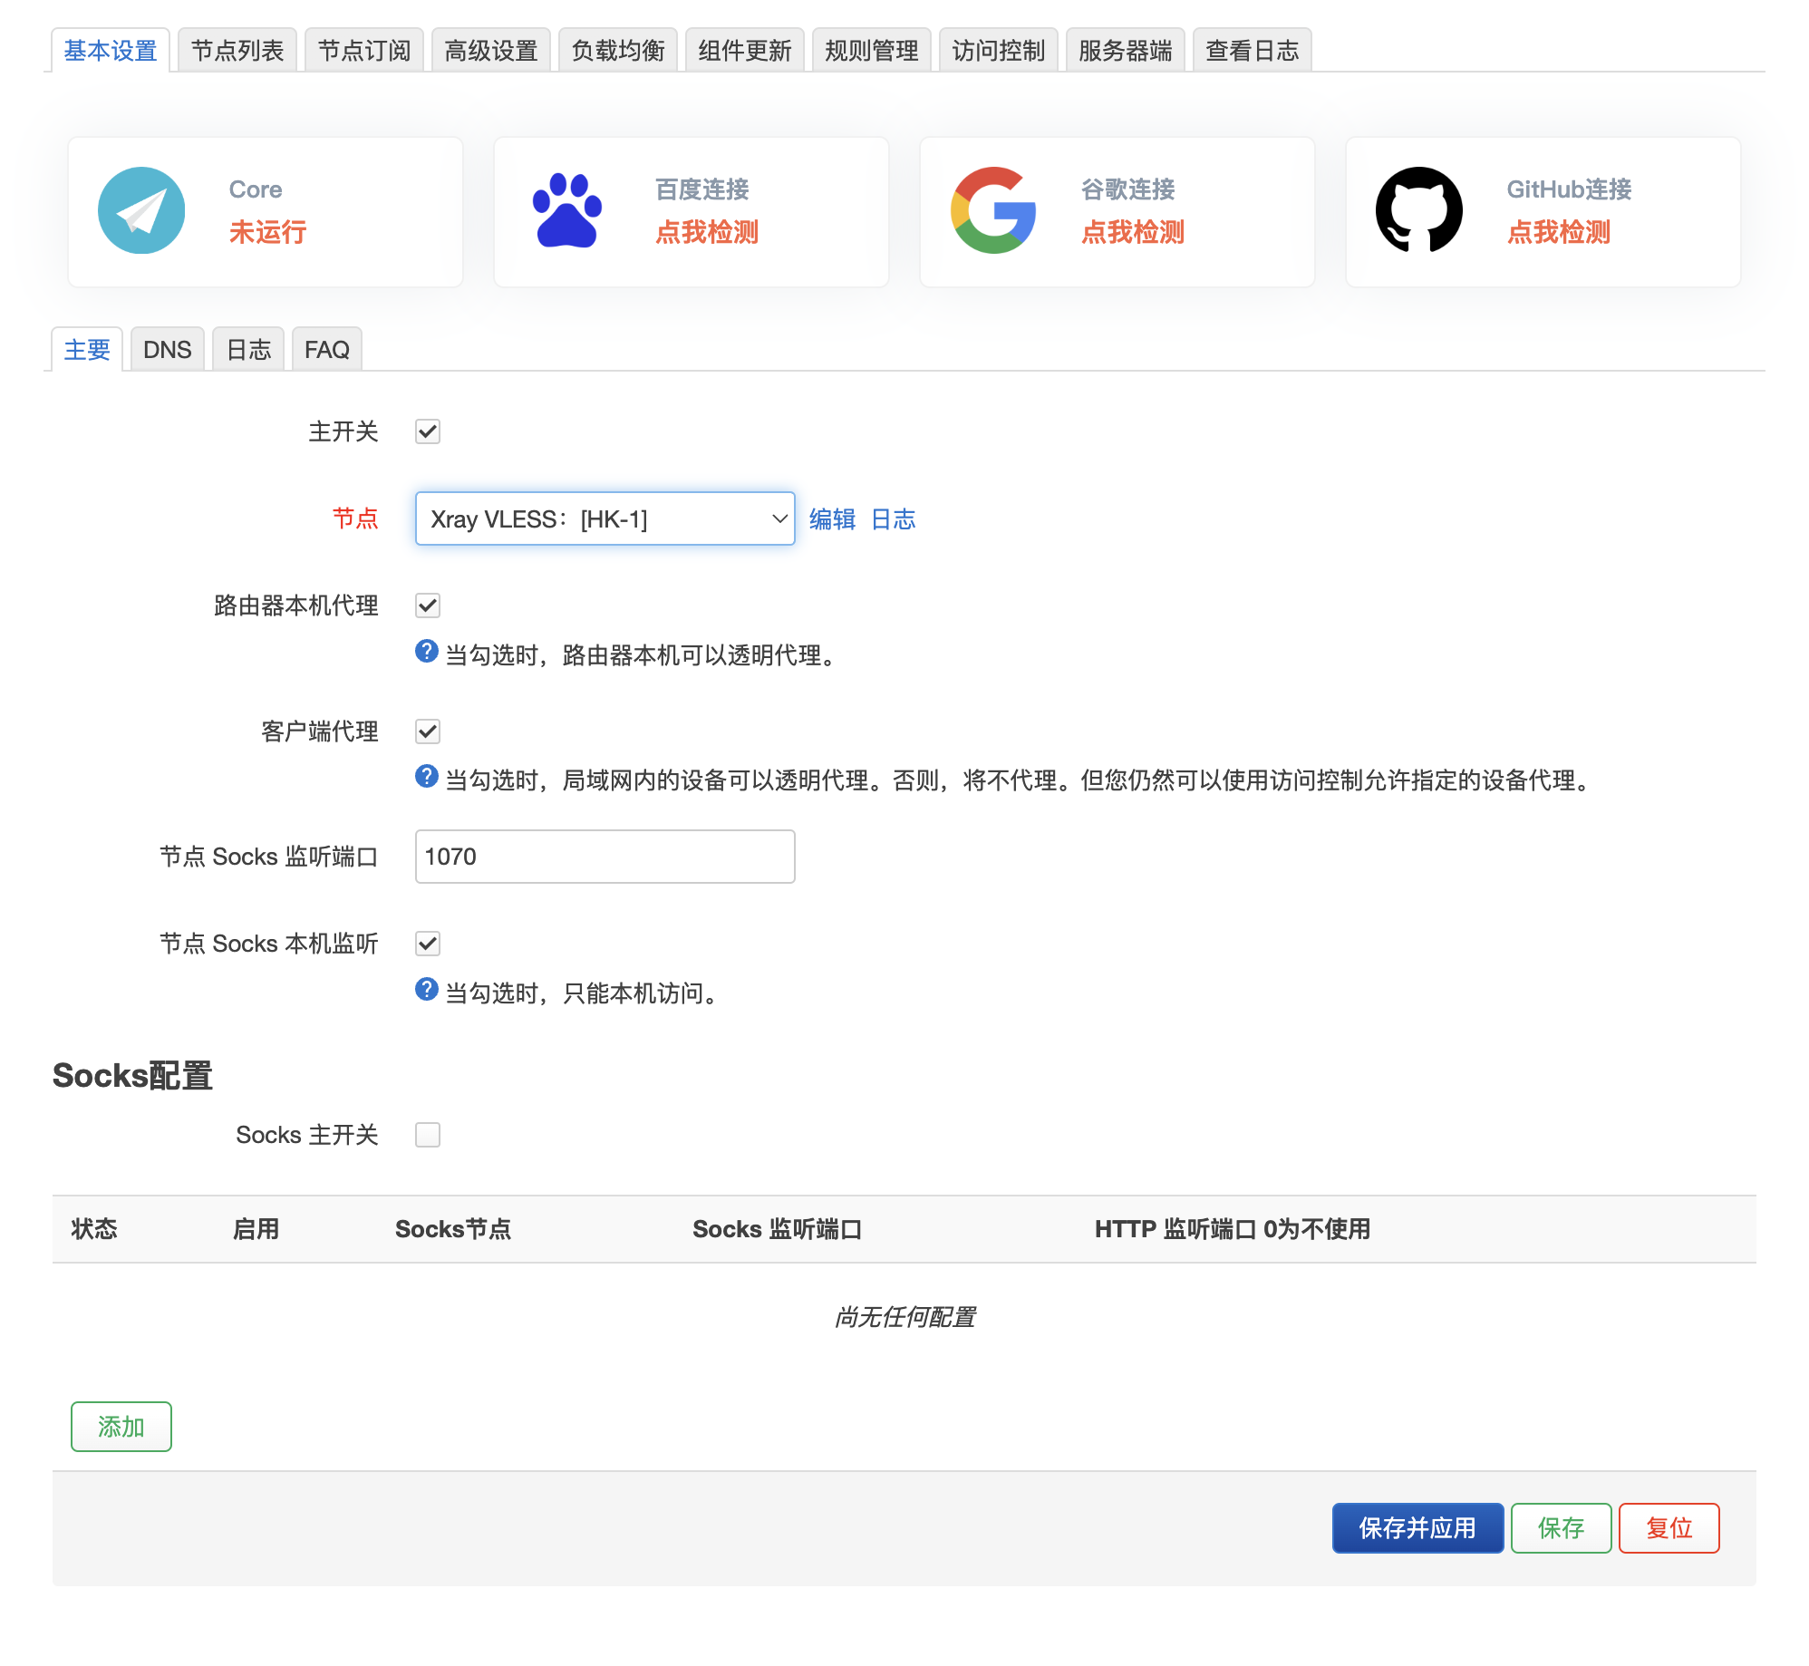
Task: Click the 复位 reset button
Action: tap(1669, 1528)
